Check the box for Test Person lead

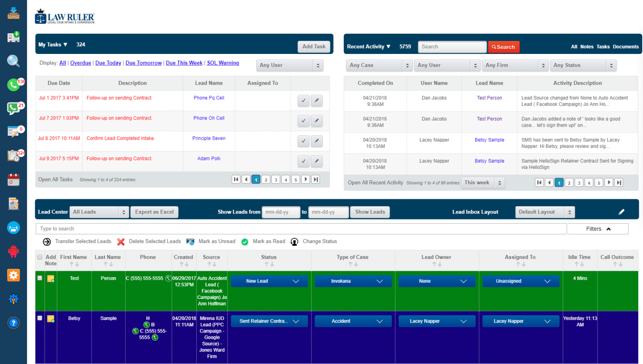coord(40,278)
